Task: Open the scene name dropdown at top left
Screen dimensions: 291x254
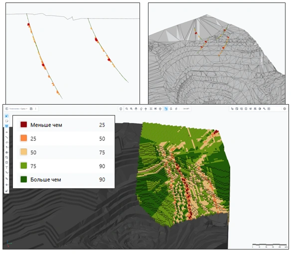Action: click(18, 109)
